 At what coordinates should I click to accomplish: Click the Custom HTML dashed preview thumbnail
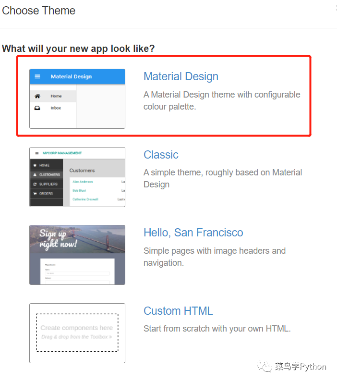77,333
